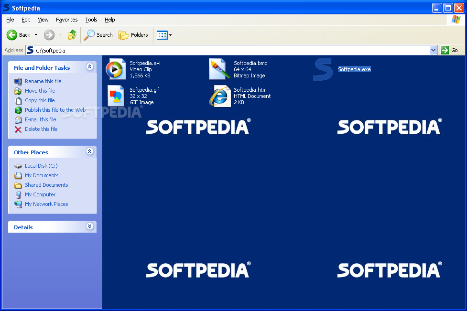Open the View menu

pos(43,20)
